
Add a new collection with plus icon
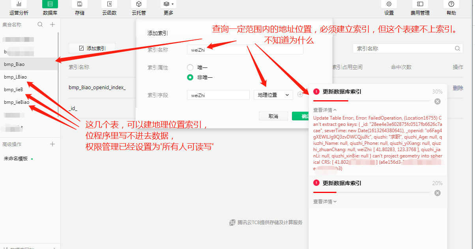point(52,24)
